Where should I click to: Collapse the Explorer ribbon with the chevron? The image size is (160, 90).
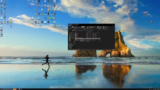tap(113, 25)
